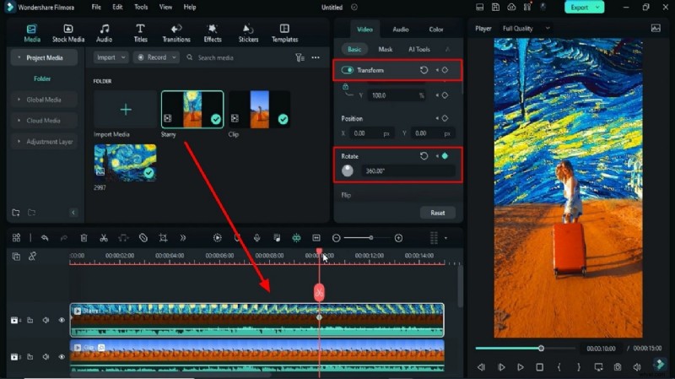Open the Stickers library
This screenshot has width=675, height=379.
[248, 32]
